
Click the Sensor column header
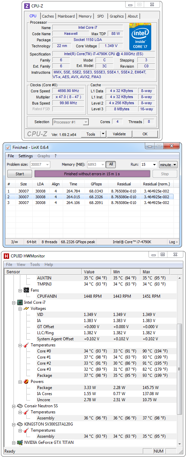pyautogui.click(x=43, y=272)
